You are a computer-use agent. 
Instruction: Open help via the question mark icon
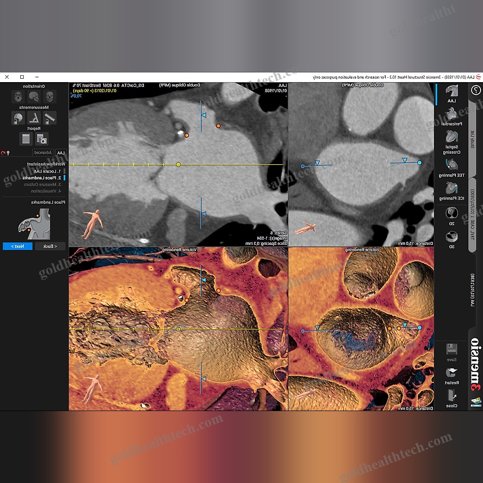click(476, 90)
